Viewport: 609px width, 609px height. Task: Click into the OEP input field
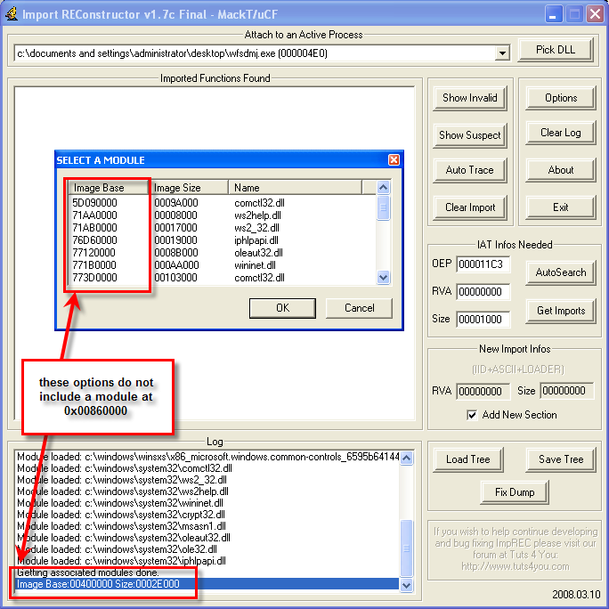pos(482,264)
